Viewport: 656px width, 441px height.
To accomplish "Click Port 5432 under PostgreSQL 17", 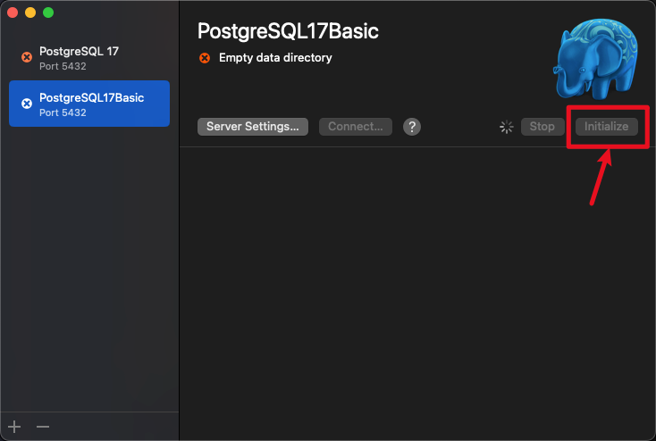I will pos(63,66).
